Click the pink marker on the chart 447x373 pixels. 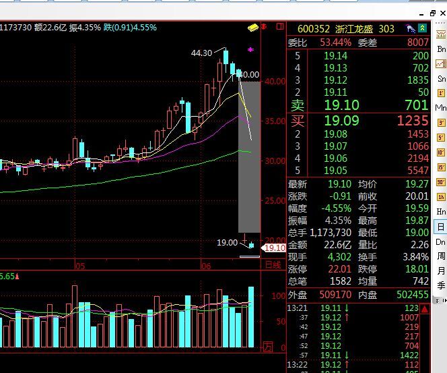coord(252,49)
